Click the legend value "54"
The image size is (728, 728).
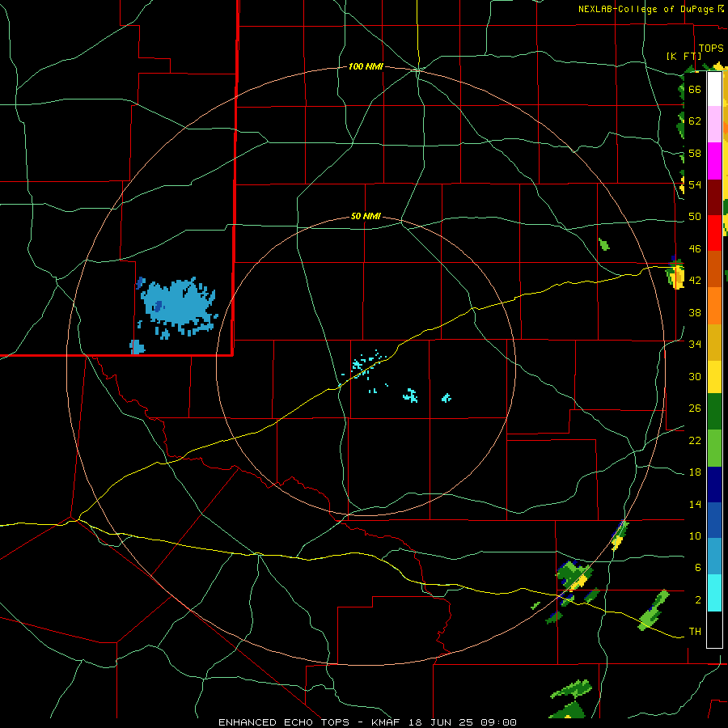(x=695, y=184)
